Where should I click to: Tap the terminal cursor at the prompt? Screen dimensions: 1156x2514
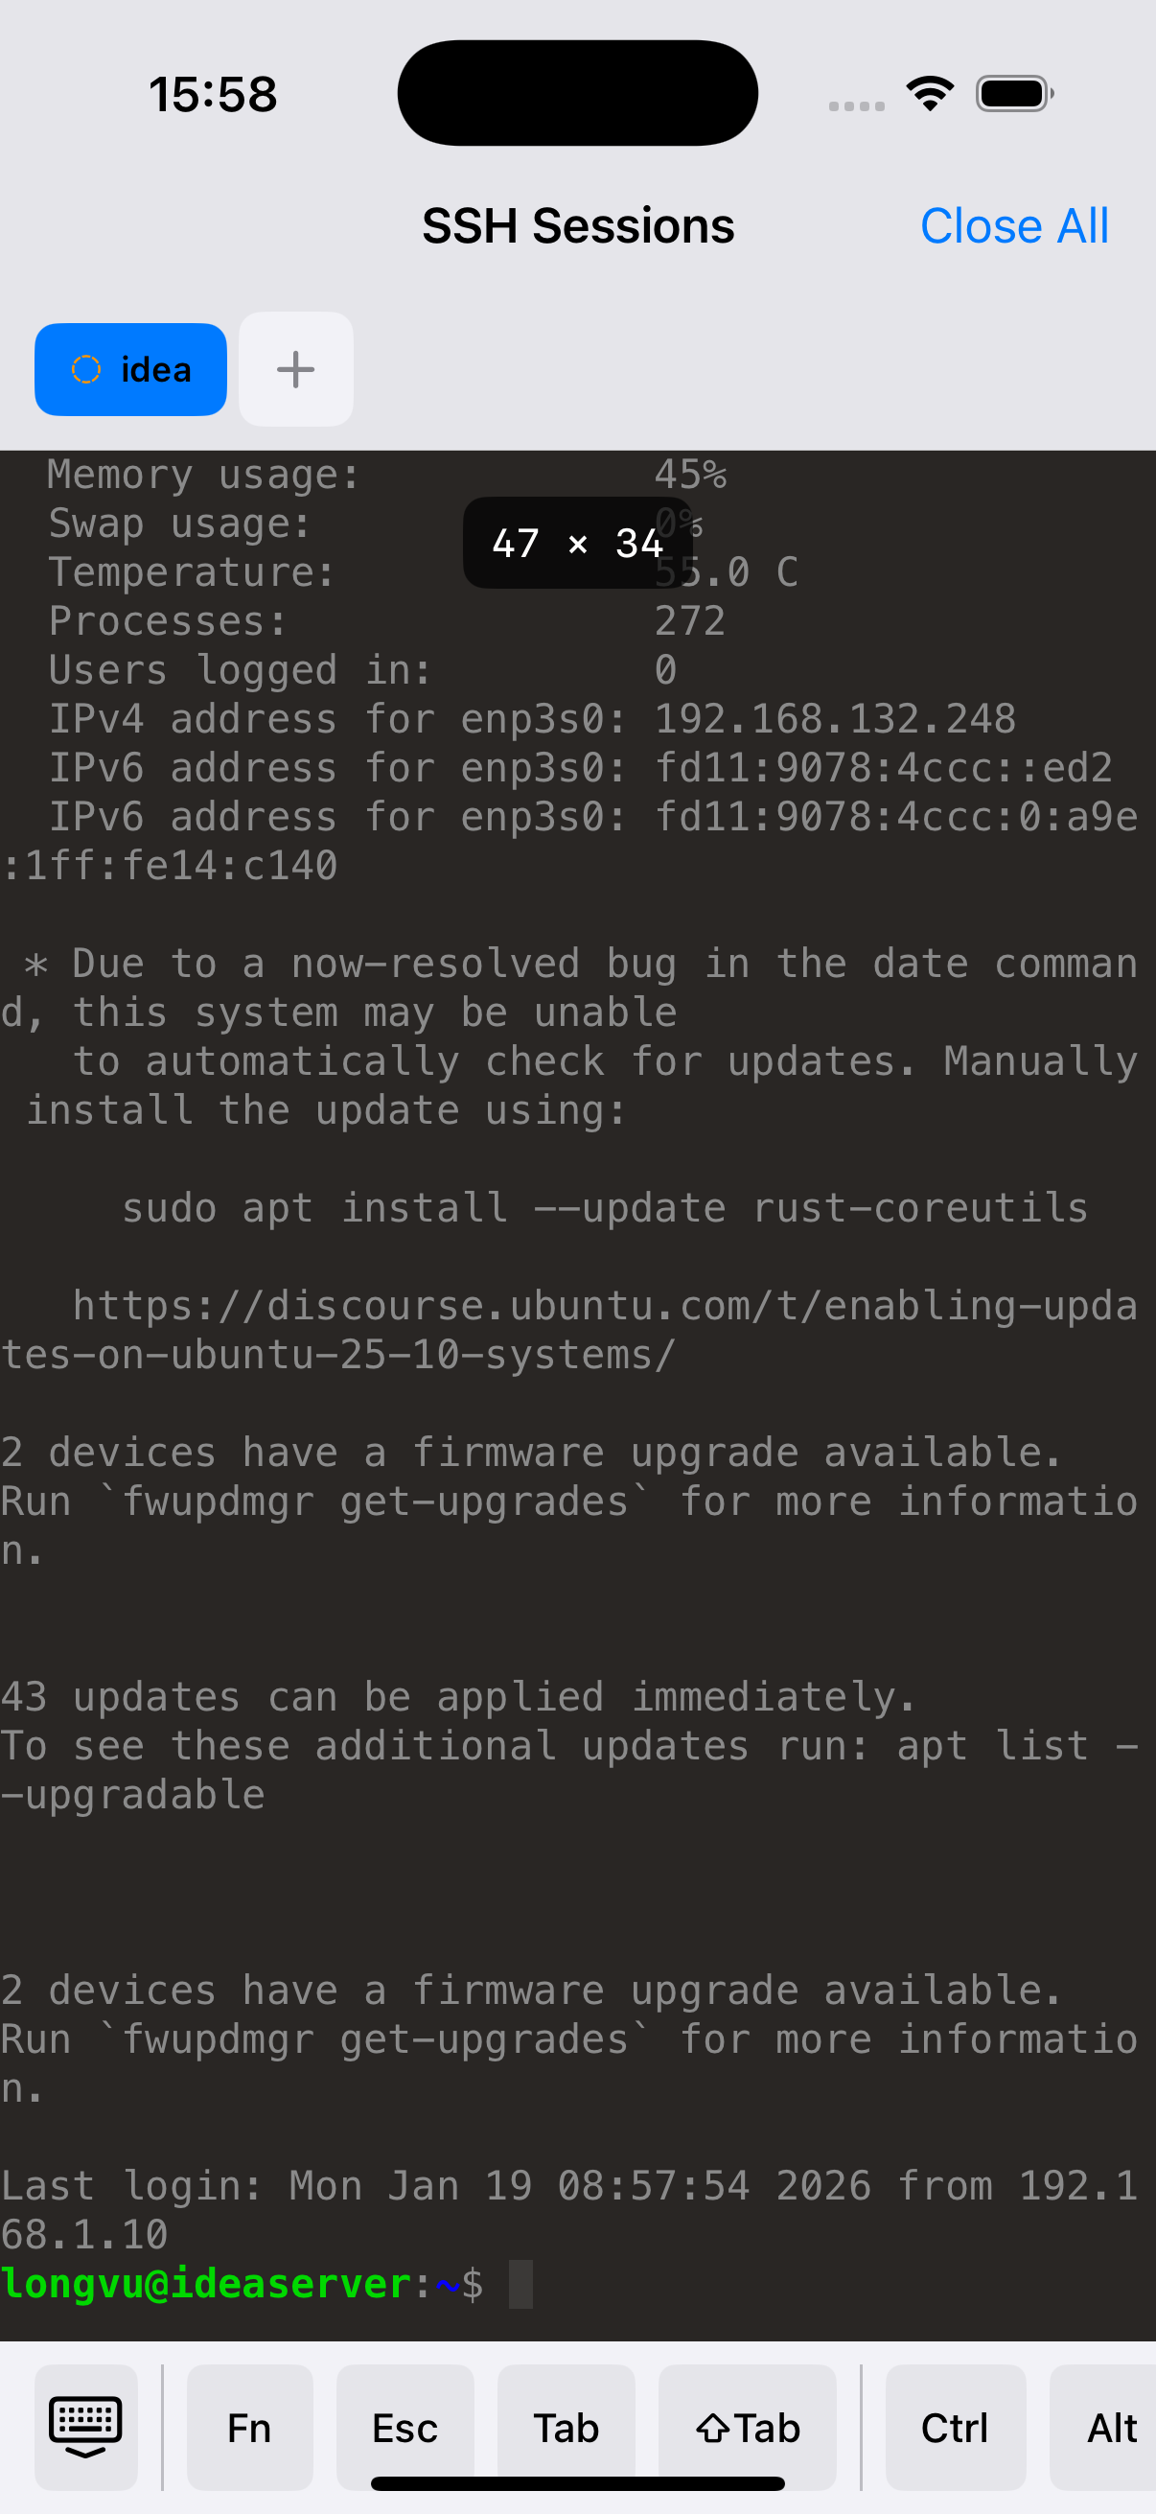pyautogui.click(x=520, y=2285)
